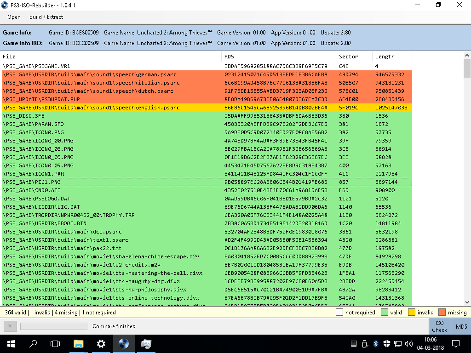
Task: Click the ISO Check button
Action: click(439, 326)
